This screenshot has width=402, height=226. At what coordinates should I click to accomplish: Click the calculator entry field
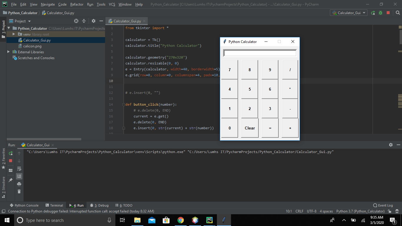tap(259, 53)
